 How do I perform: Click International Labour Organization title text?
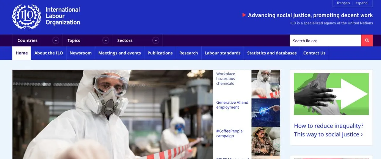(x=63, y=16)
